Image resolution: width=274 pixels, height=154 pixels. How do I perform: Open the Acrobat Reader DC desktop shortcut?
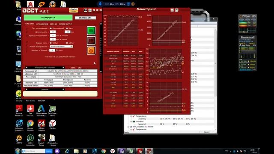[x=19, y=110]
